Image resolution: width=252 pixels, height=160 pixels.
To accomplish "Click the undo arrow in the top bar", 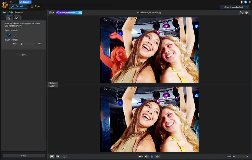I will 11,2.
